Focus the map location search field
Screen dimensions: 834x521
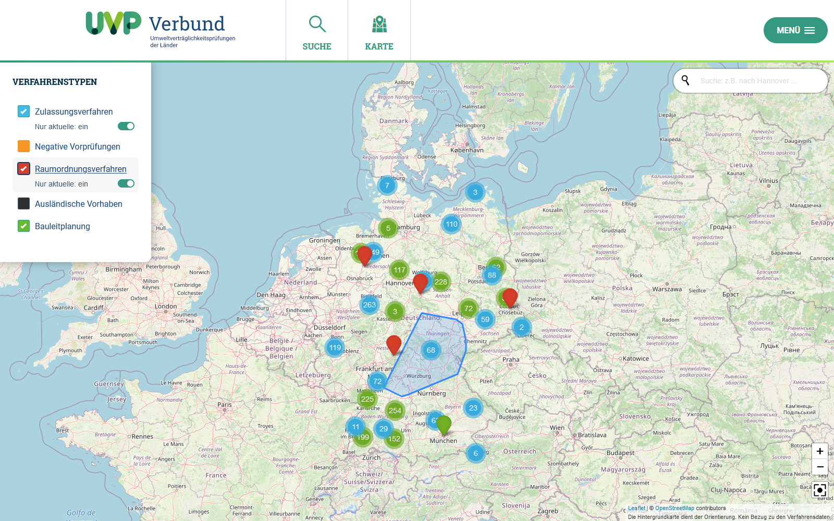point(758,81)
